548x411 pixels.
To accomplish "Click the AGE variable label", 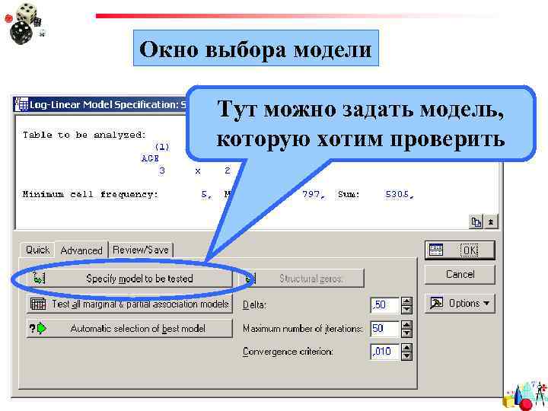I will click(150, 158).
